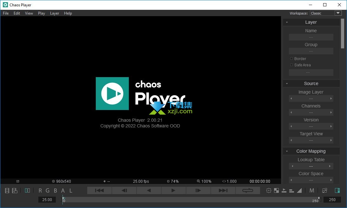Toggle the Green channel (G) display
347x208 pixels.
click(48, 191)
